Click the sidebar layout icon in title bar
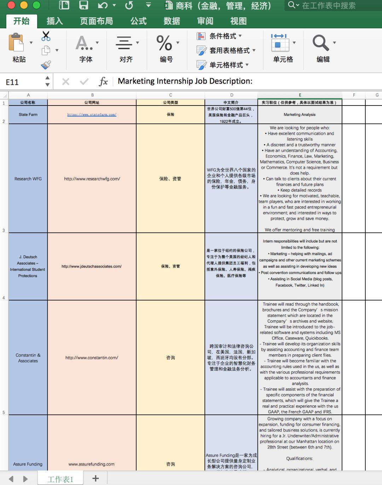Viewport: 382px width, 485px height. click(x=64, y=5)
